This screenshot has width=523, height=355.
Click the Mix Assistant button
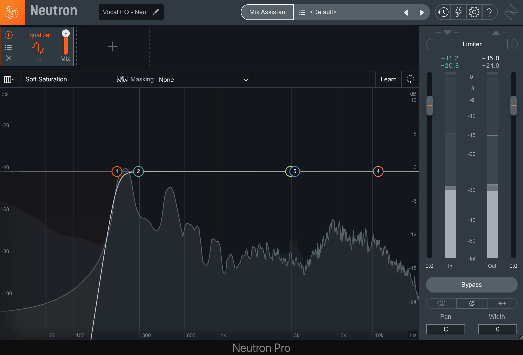click(268, 12)
